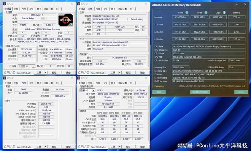Click the Ryzen 7 logo in CPU-Z processor window
This screenshot has height=151, width=251.
pos(65,20)
